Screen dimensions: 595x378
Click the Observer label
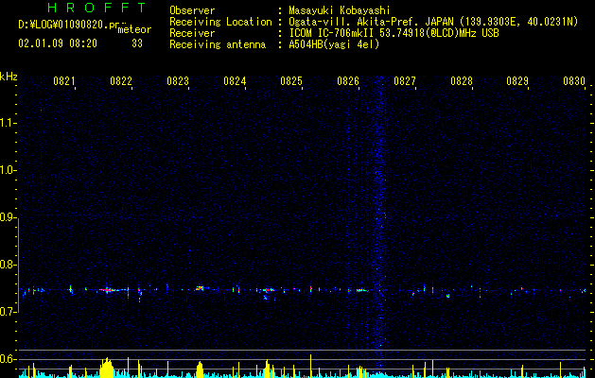coord(192,10)
